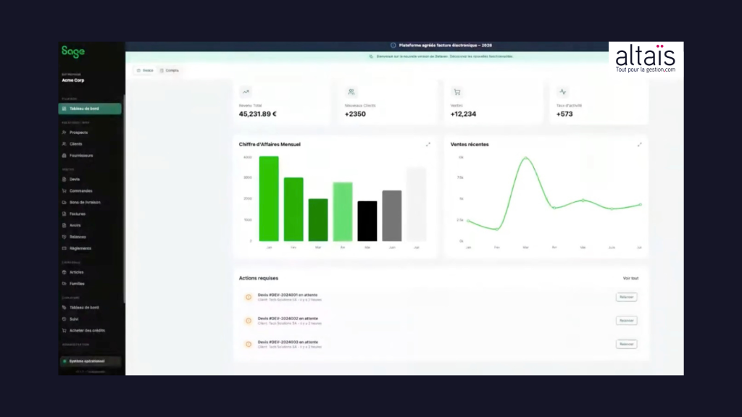Click the 45,231.89 € revenue value
Viewport: 742px width, 417px height.
tap(257, 114)
